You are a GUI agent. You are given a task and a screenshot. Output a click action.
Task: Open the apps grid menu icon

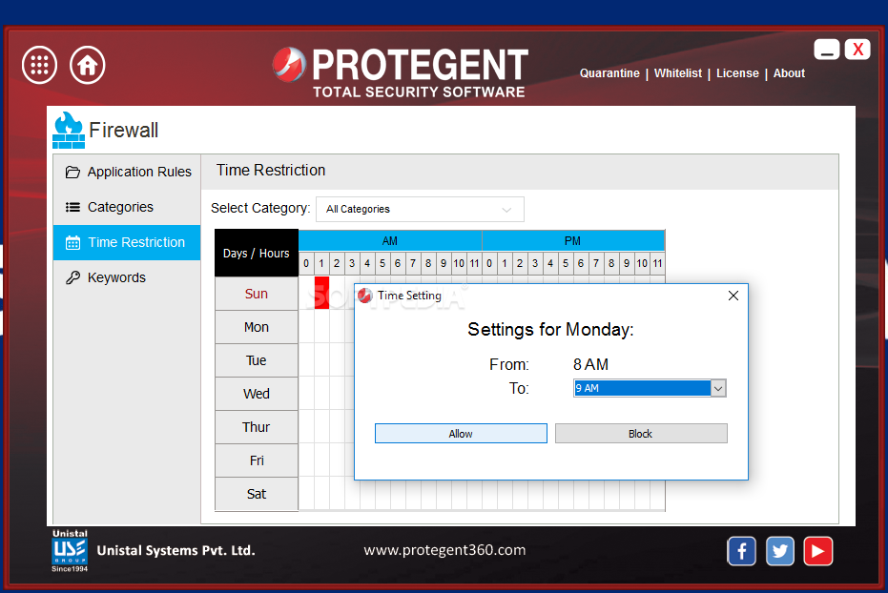click(40, 65)
